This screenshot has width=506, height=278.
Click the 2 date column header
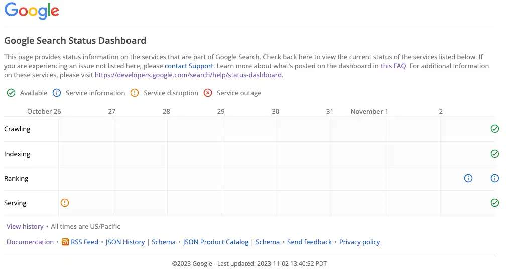(441, 111)
